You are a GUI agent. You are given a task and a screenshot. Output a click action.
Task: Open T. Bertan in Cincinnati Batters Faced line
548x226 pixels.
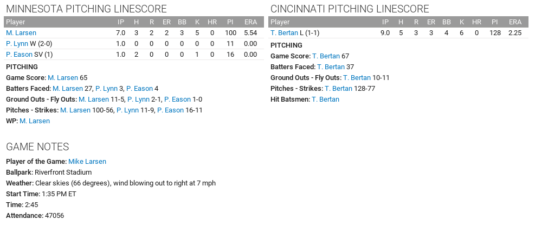331,67
